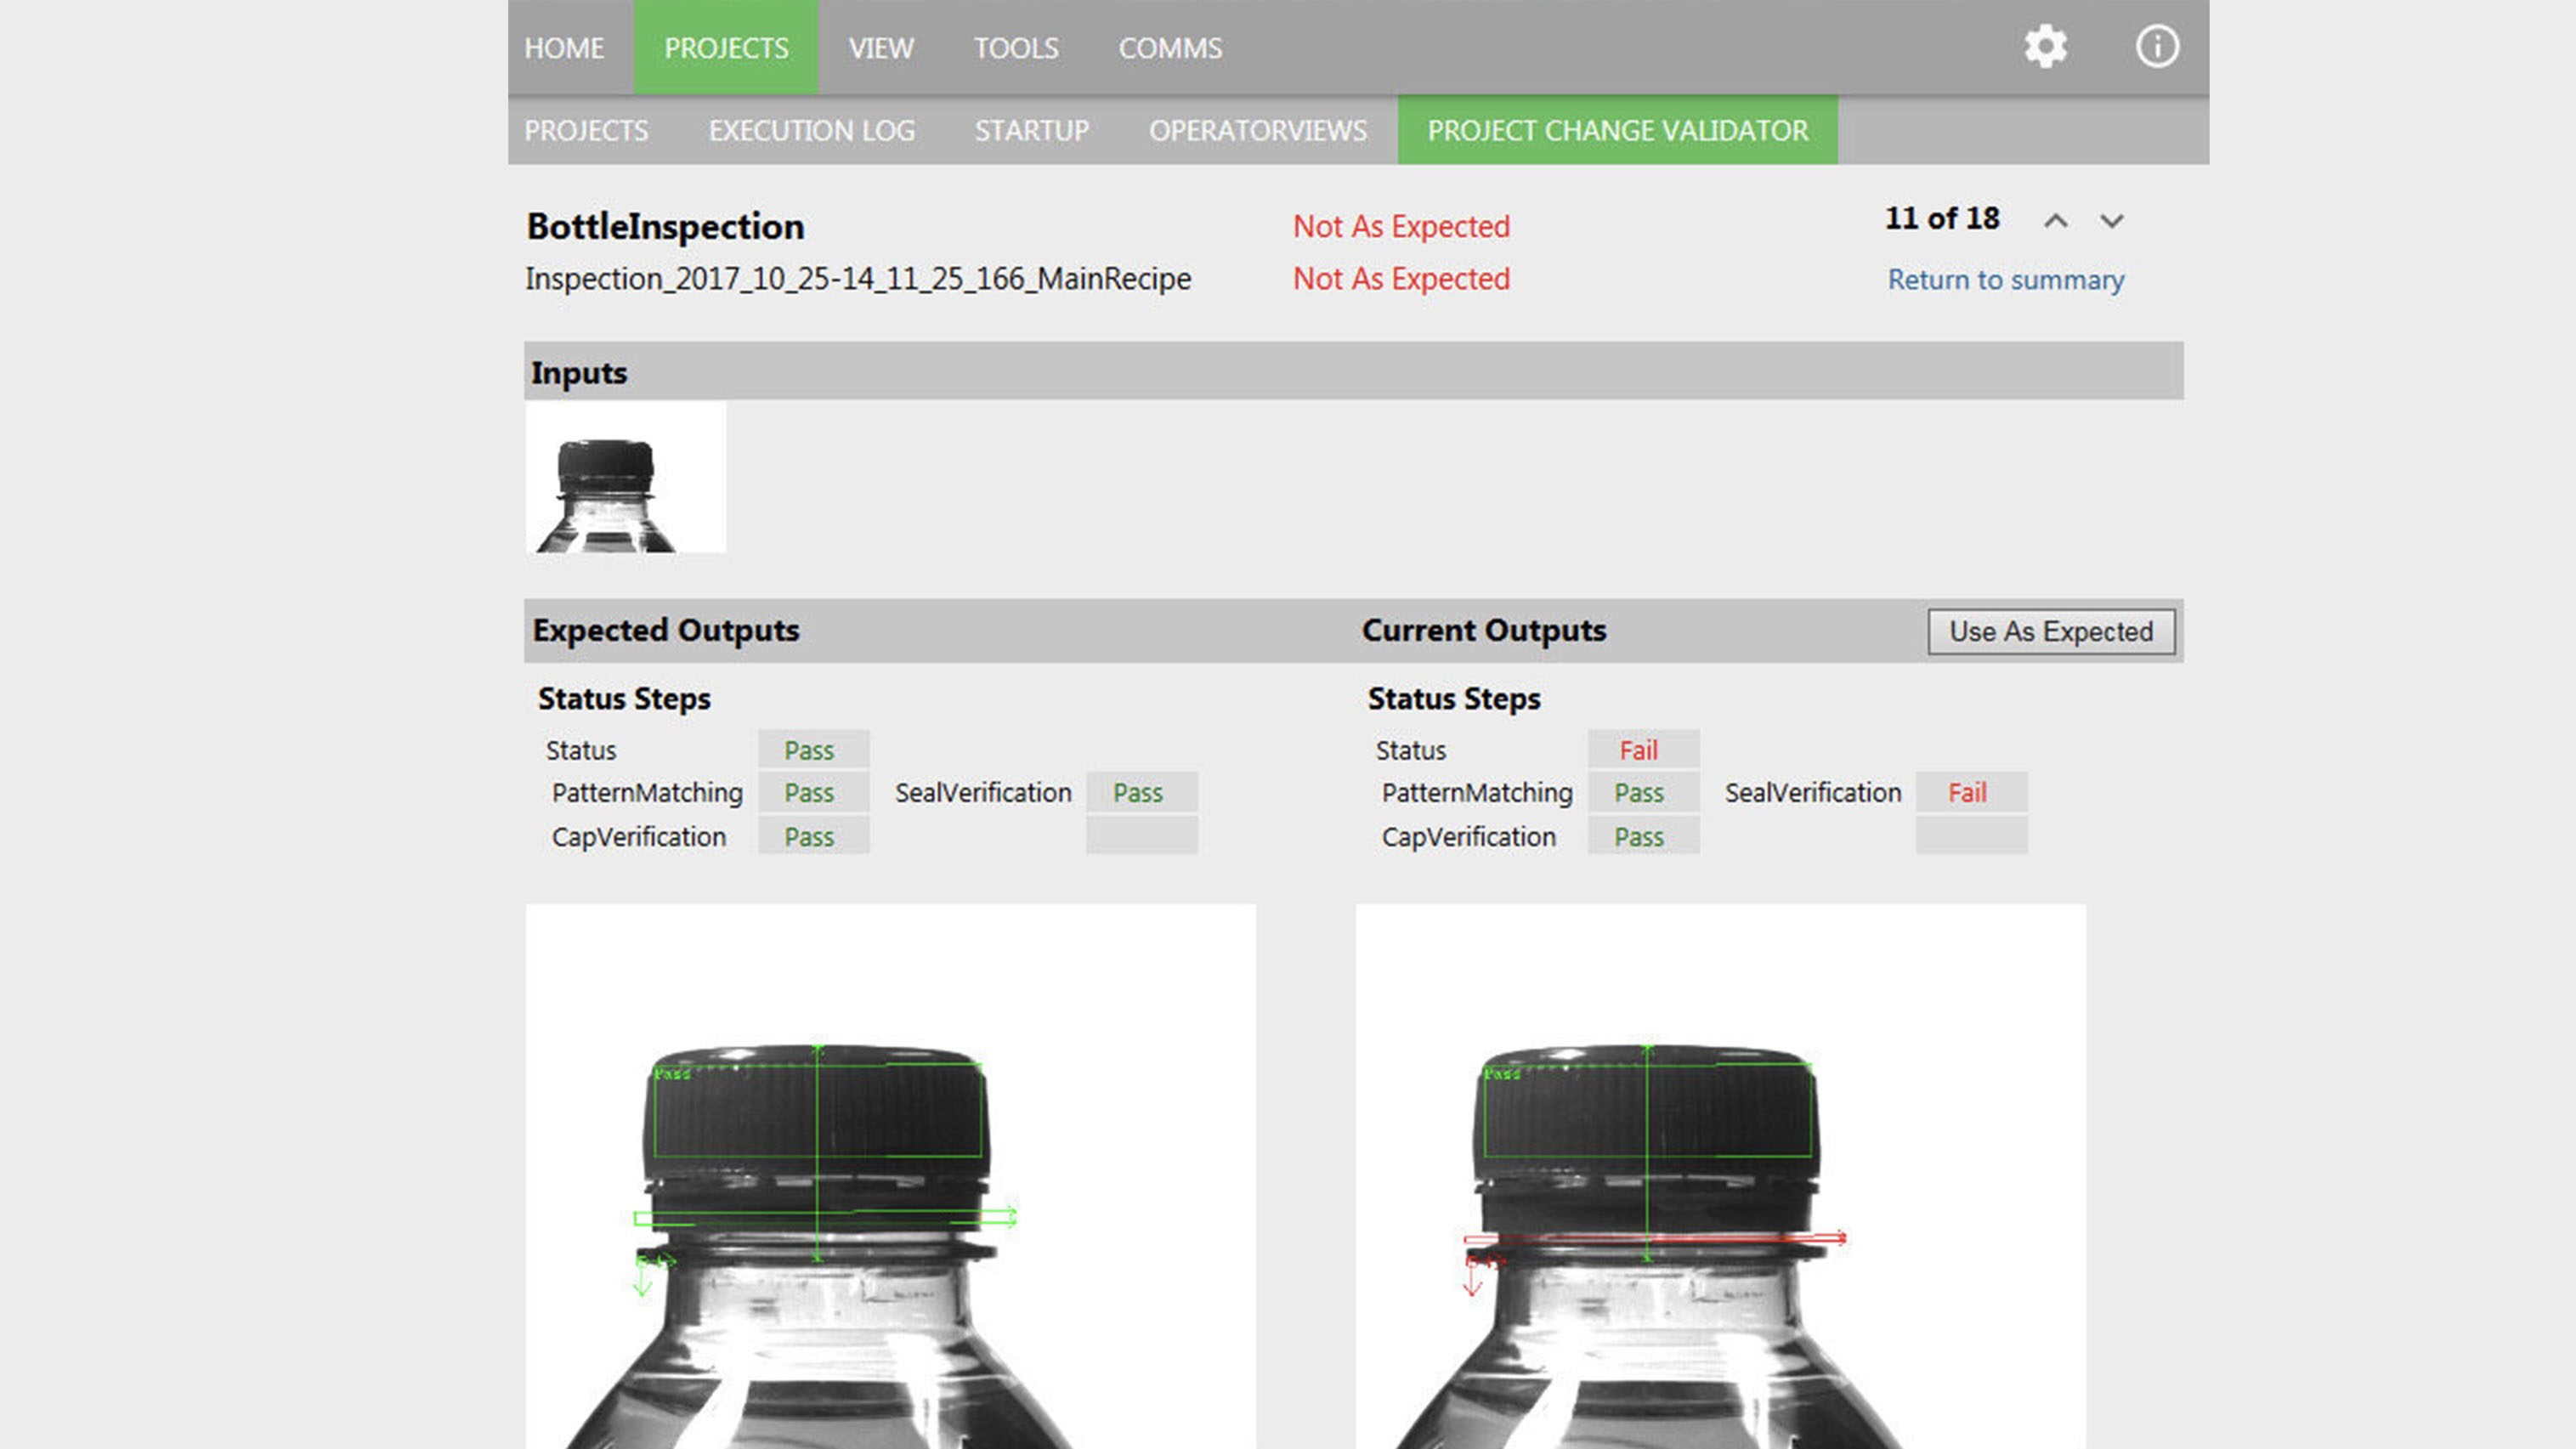The image size is (2576, 1449).
Task: Open Return to summary
Action: click(x=2006, y=280)
